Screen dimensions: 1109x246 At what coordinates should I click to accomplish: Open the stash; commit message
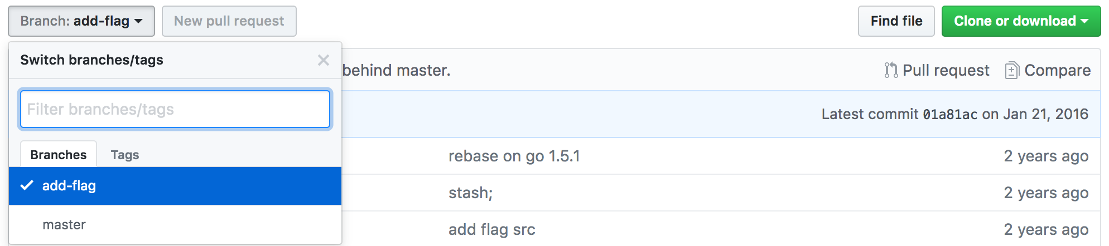(x=471, y=193)
